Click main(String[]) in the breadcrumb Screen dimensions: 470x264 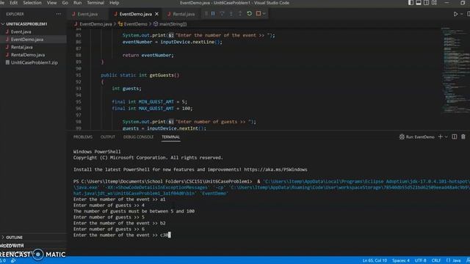(173, 24)
